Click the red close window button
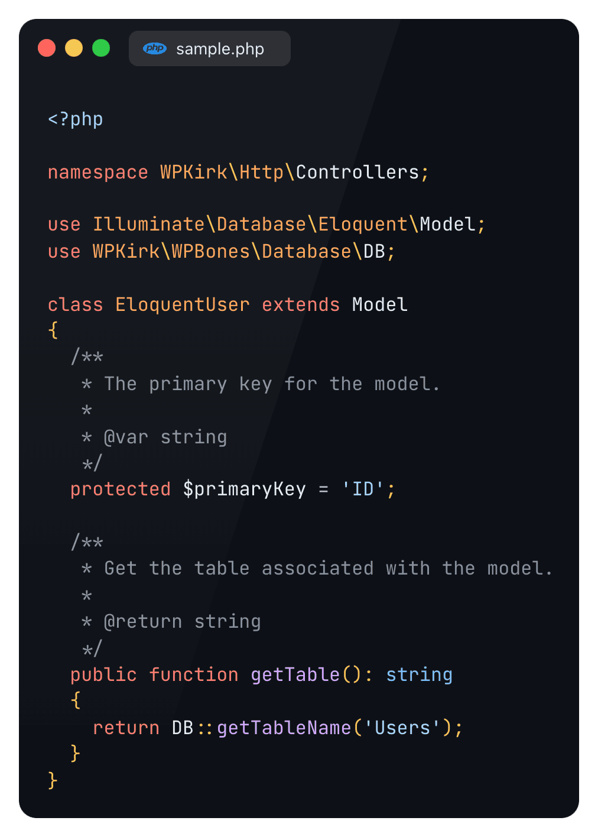This screenshot has width=598, height=837. tap(47, 48)
